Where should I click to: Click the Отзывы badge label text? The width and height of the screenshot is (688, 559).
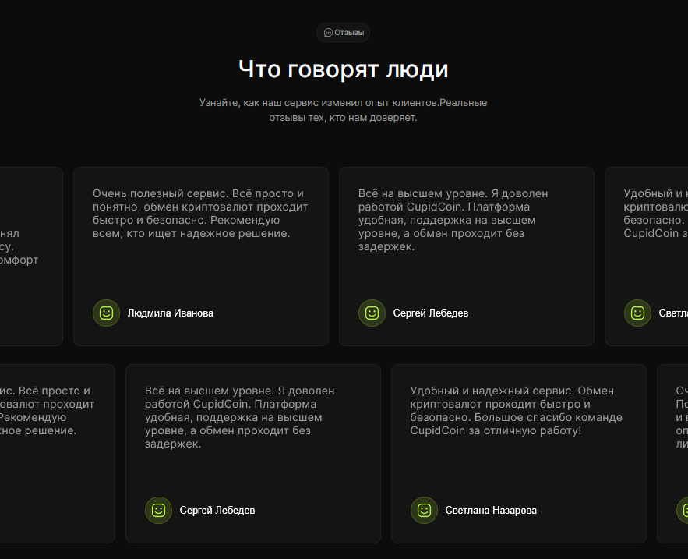(x=349, y=33)
